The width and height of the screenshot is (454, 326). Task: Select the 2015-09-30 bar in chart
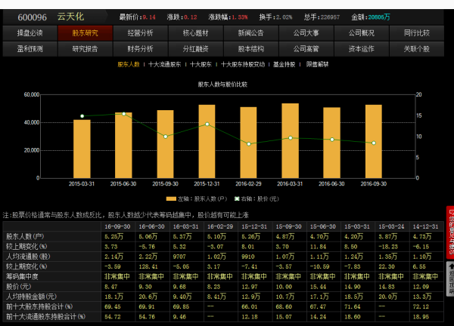(165, 144)
